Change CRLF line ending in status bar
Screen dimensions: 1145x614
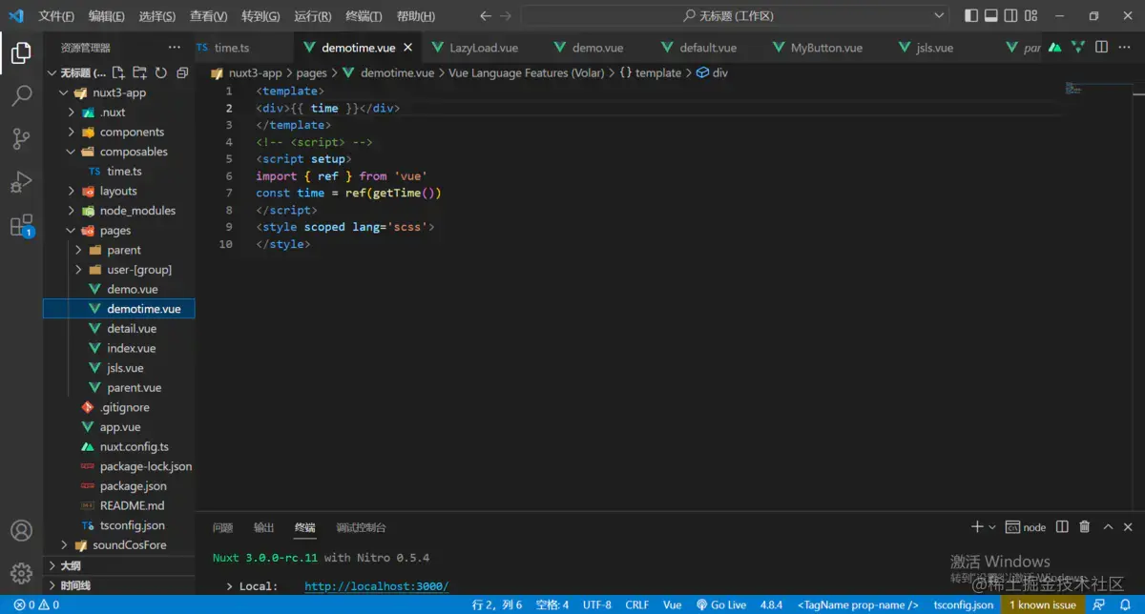(x=637, y=605)
